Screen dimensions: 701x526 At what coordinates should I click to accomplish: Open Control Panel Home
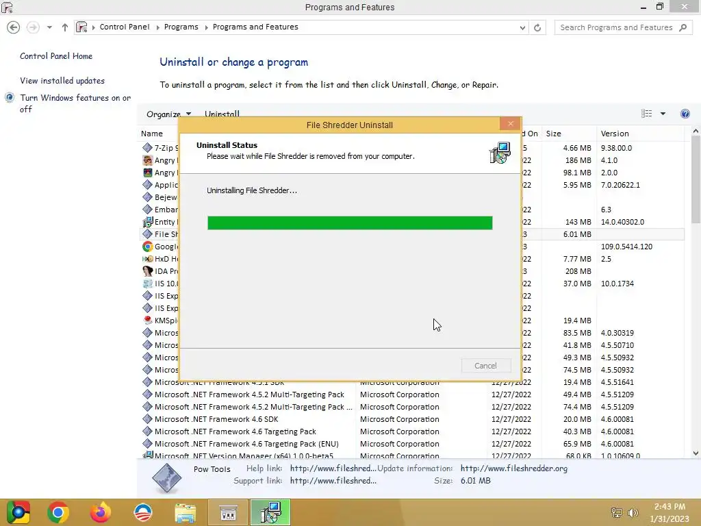[x=56, y=56]
